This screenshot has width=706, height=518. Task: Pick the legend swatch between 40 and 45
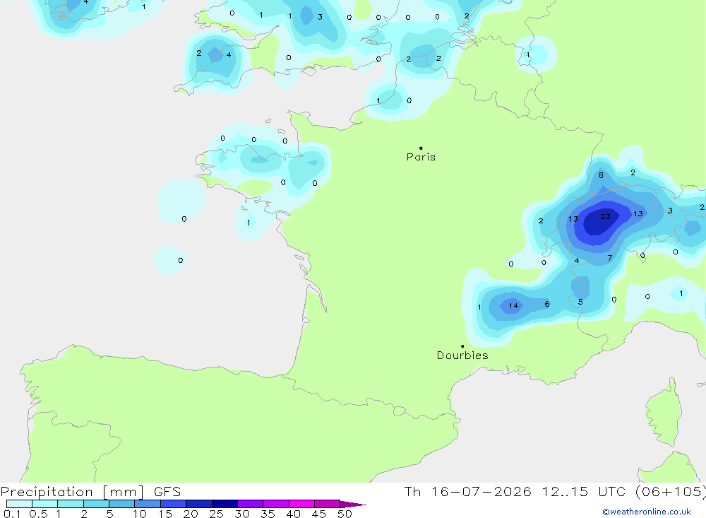[301, 504]
